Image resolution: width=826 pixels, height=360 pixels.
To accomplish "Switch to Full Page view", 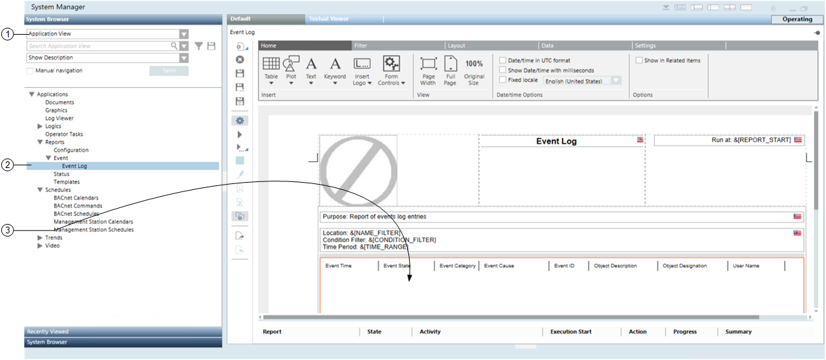I will [x=450, y=65].
